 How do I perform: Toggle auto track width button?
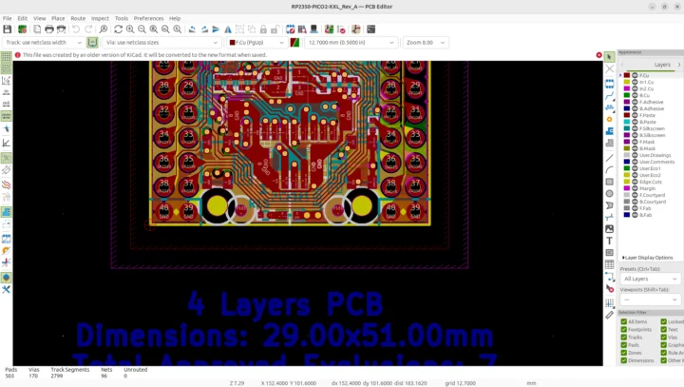point(92,43)
